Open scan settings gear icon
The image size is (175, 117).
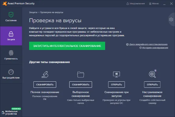171,19
